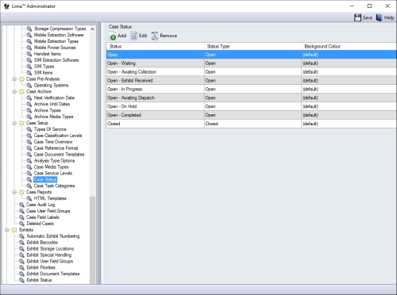Viewport: 397px width, 295px height.
Task: Click Background Colour cell of Closed row
Action: pyautogui.click(x=349, y=124)
